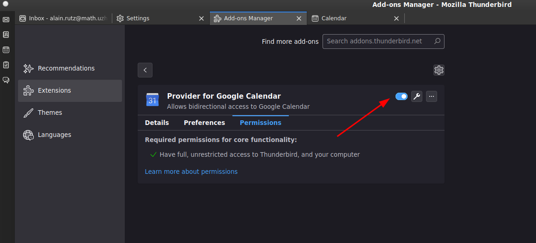Click the Provider for Google Calendar icon
This screenshot has height=243, width=536.
152,100
